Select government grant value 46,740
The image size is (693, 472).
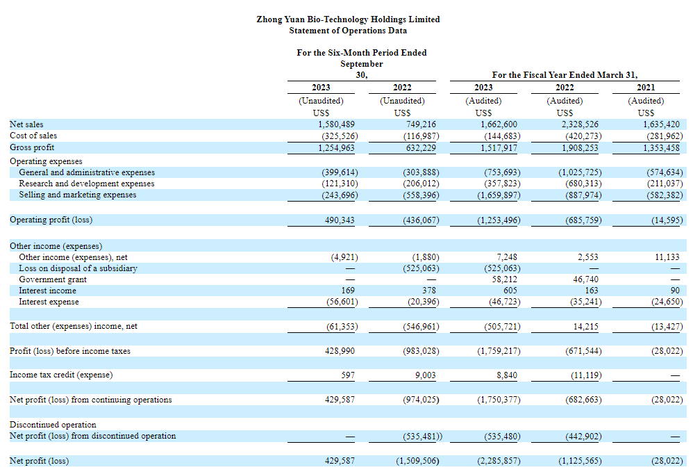585,279
